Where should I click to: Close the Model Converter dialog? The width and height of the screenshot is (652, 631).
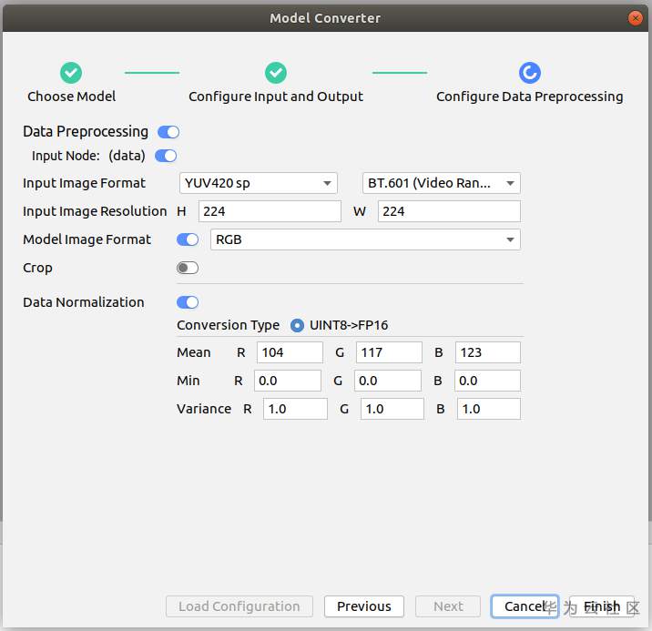[635, 18]
